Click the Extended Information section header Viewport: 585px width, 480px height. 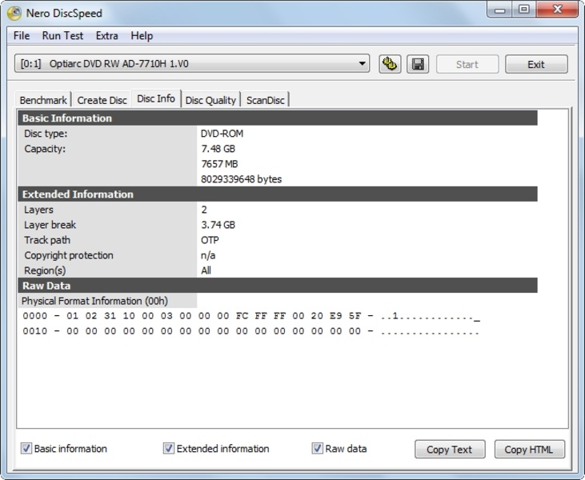[278, 194]
